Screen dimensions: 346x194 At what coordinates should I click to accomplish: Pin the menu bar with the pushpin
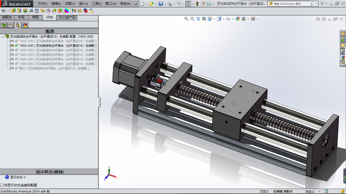click(136, 4)
